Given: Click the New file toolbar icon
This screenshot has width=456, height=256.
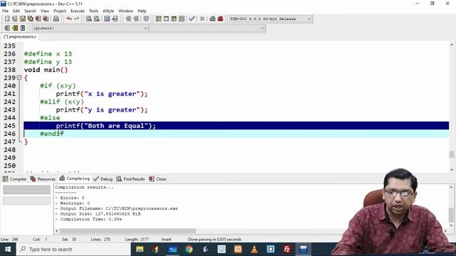Looking at the screenshot, I should 7,19.
